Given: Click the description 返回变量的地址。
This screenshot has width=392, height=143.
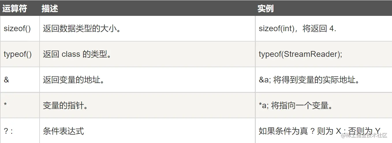Looking at the screenshot, I should tap(73, 80).
